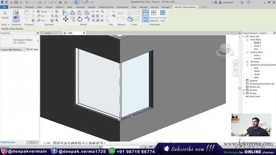Select Mirror - Draw Axis tool
This screenshot has width=276, height=155.
coord(87,12)
